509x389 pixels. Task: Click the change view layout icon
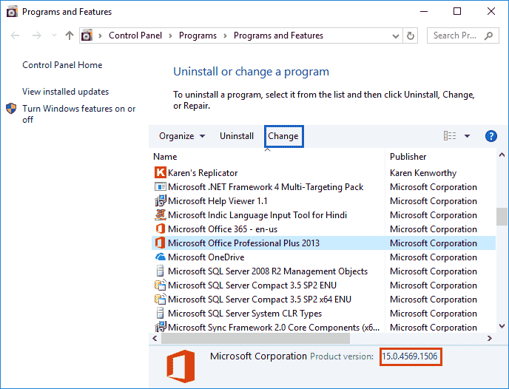[x=450, y=136]
